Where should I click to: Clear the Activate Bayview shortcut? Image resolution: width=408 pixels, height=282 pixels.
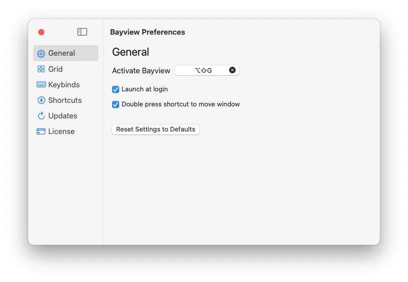(x=232, y=70)
